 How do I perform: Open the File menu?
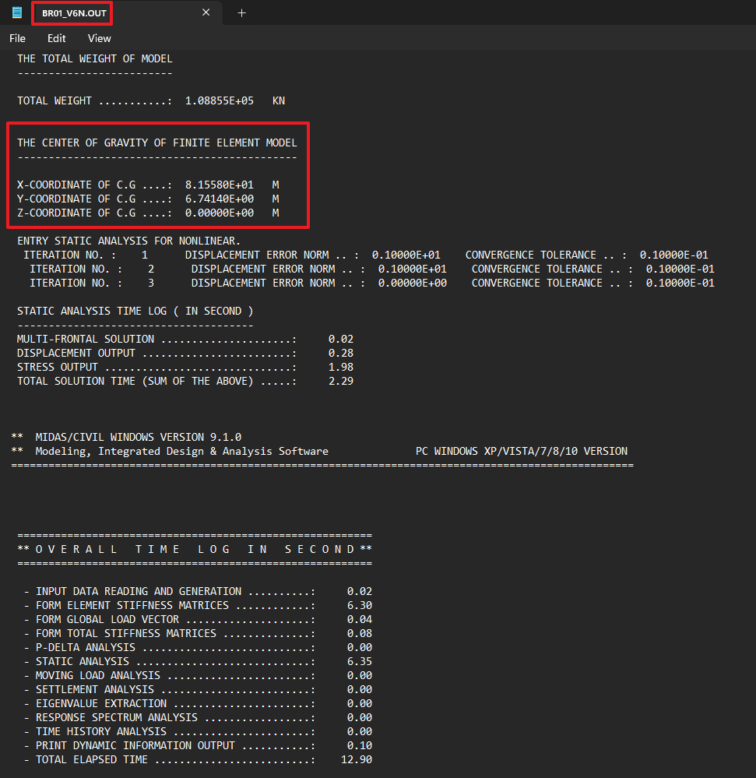[17, 38]
